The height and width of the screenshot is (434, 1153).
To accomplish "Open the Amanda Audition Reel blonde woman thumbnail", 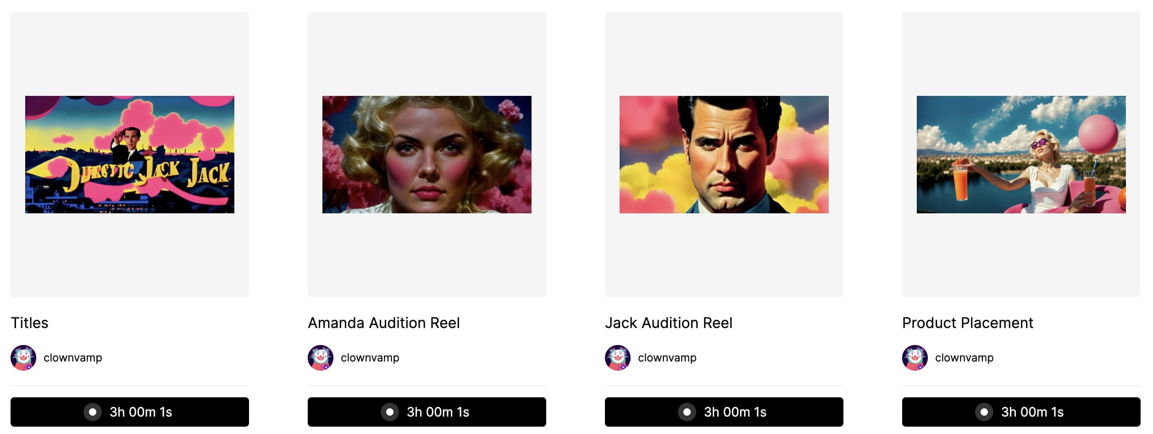I will point(427,155).
